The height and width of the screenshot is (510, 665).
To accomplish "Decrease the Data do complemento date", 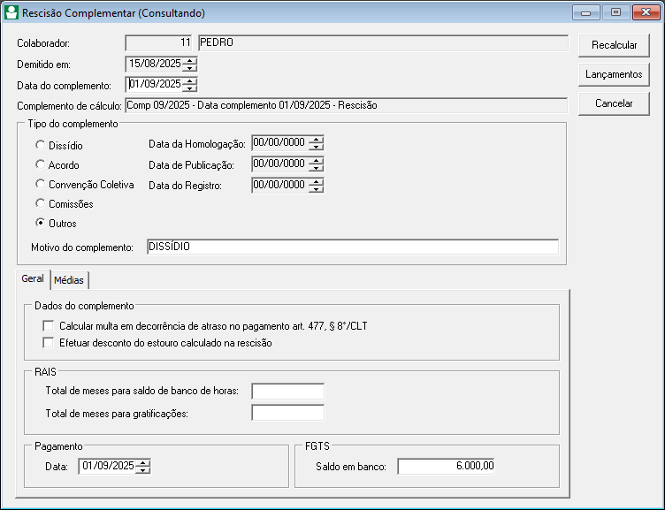I will (190, 88).
